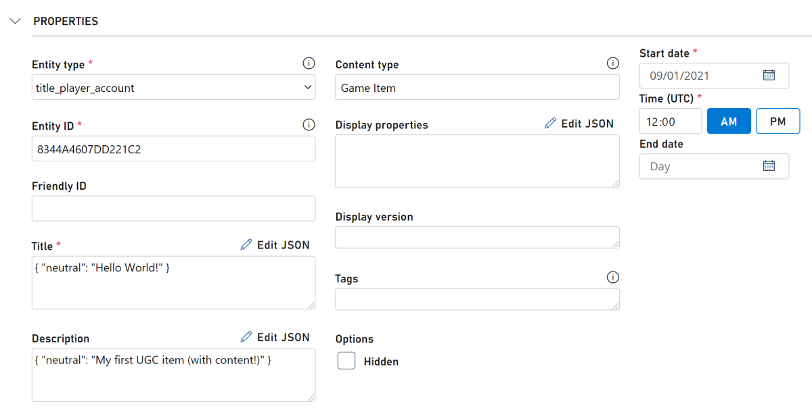Open the Entity type dropdown
The height and width of the screenshot is (416, 812).
173,88
